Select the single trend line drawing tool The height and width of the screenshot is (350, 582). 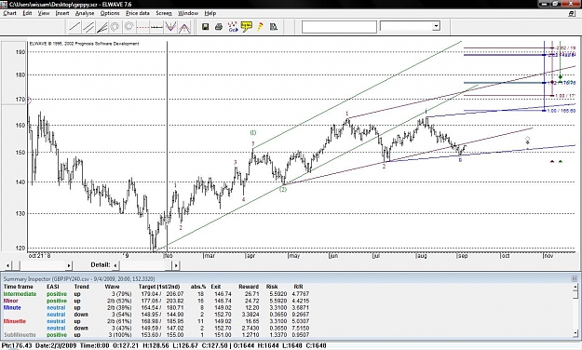[75, 27]
